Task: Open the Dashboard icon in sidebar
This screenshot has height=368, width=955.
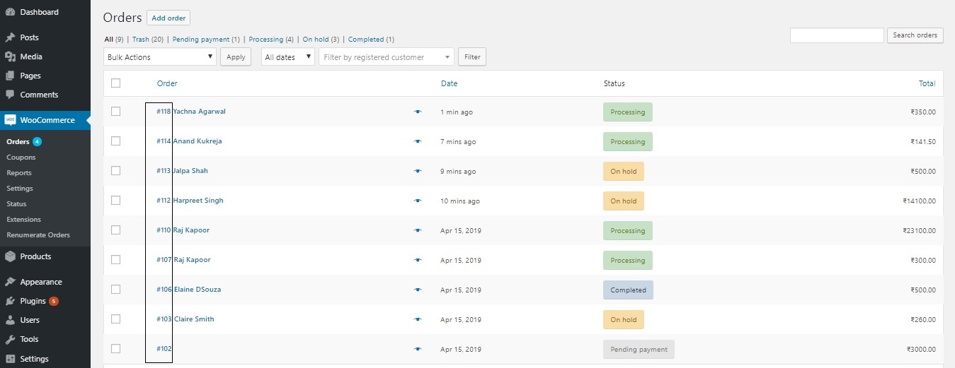Action: pos(10,12)
